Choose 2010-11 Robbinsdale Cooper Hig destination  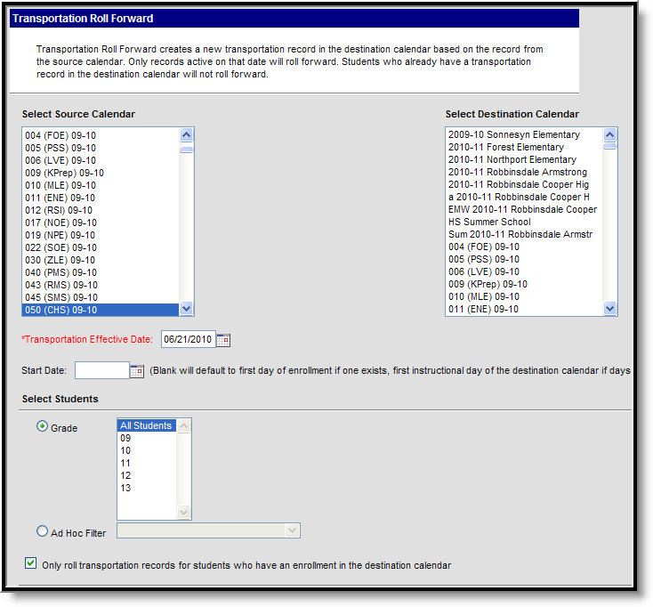pyautogui.click(x=524, y=184)
